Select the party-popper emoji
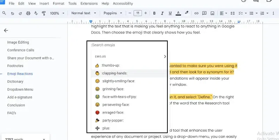The height and width of the screenshot is (140, 279). (128, 120)
